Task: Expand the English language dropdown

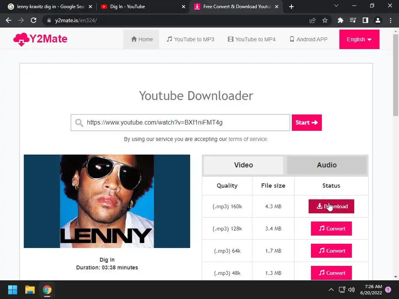Action: click(x=359, y=39)
